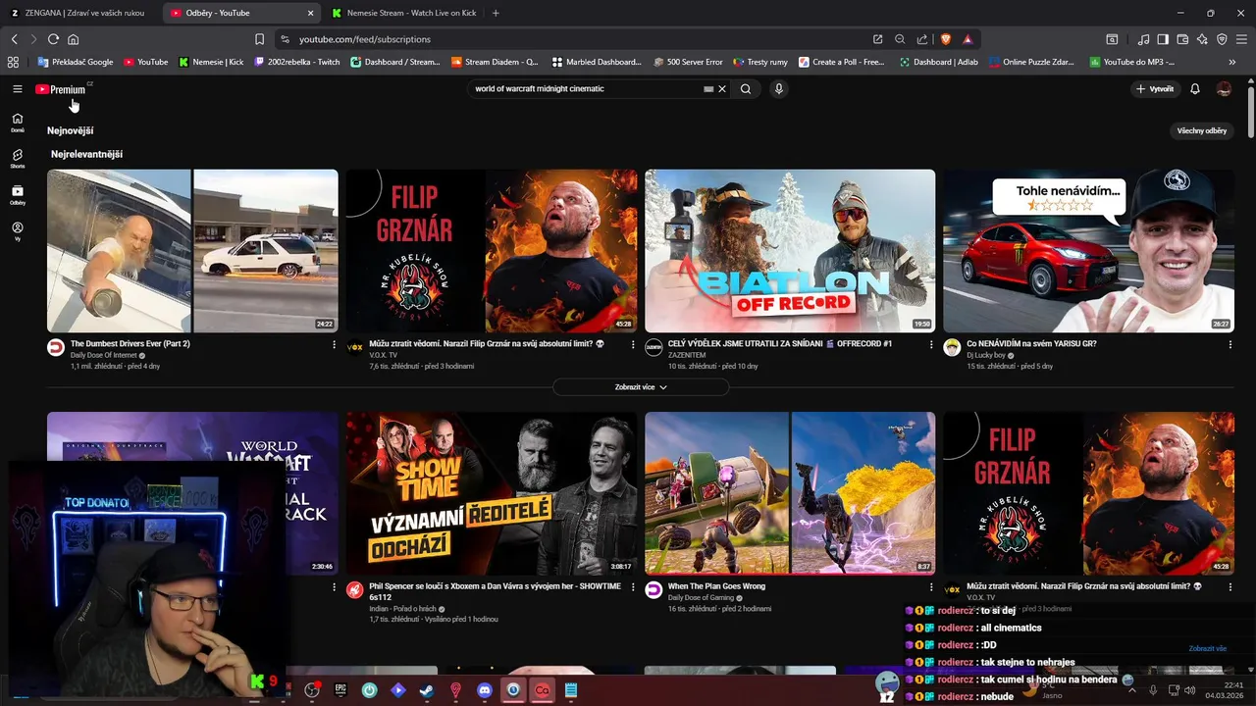This screenshot has width=1256, height=706.
Task: Open more options for Dumbest Drivers Ever video
Action: click(x=334, y=345)
